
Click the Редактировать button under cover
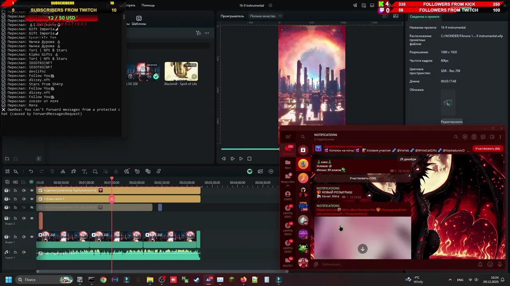point(452,122)
